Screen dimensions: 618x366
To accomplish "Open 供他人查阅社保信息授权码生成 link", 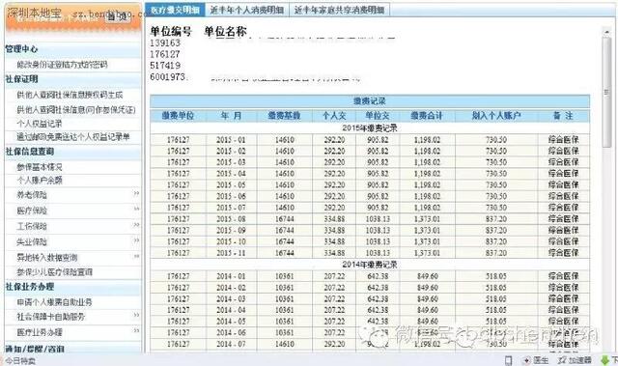I will coord(70,95).
